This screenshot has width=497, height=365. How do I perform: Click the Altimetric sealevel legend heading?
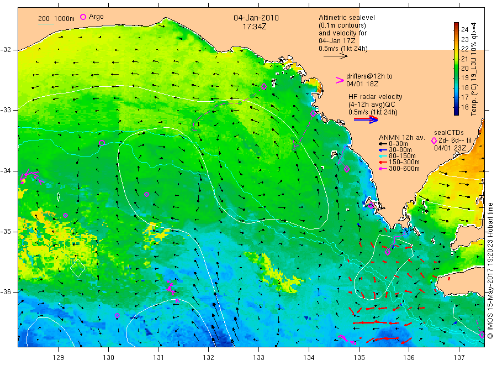click(x=347, y=18)
